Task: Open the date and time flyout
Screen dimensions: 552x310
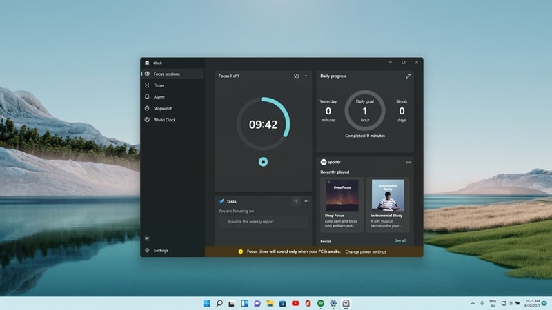Action: pyautogui.click(x=532, y=303)
